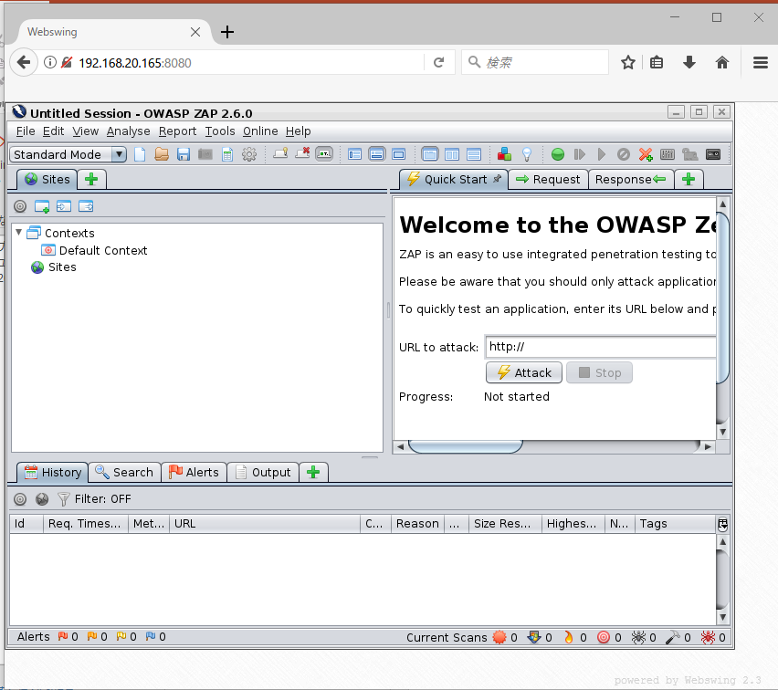Toggle show only URLs in scope target icon in Sites panel
Image resolution: width=778 pixels, height=690 pixels.
pos(20,206)
